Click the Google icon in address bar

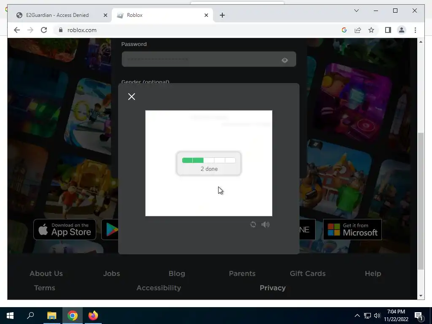[x=344, y=30]
